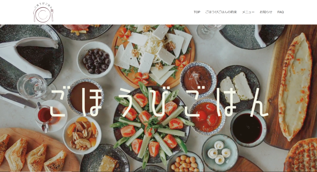Go to ごほうびごはんの約束 page
Viewport: 317px width, 172px height.
coord(221,12)
